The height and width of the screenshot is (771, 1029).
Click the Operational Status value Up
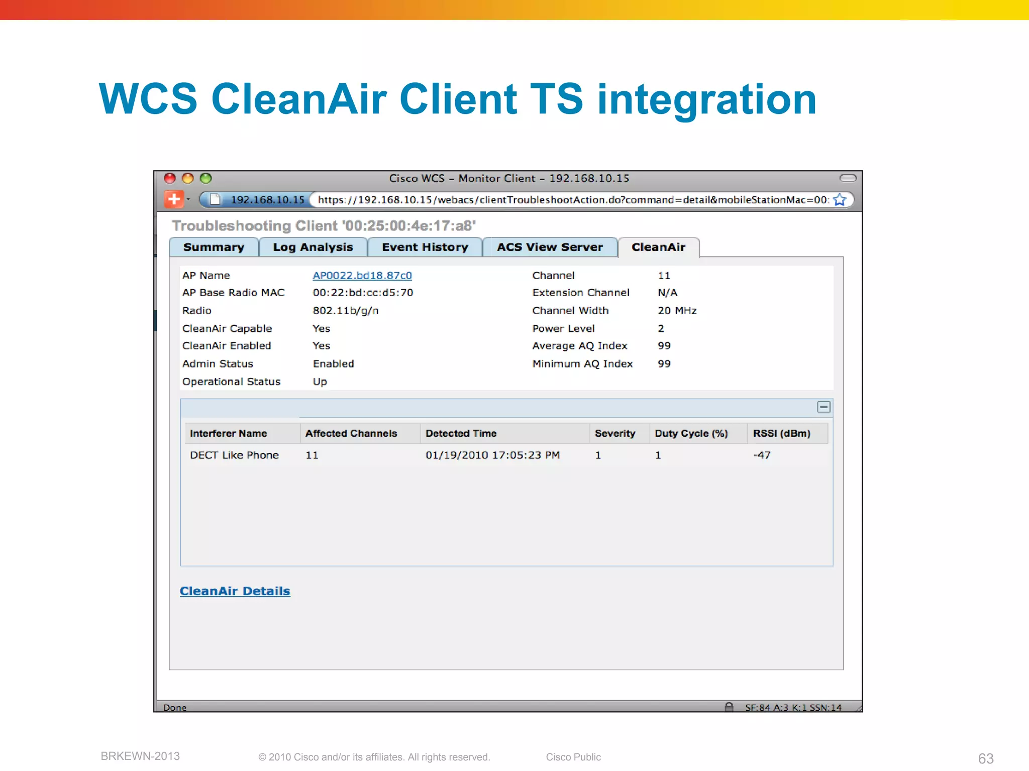pos(320,382)
